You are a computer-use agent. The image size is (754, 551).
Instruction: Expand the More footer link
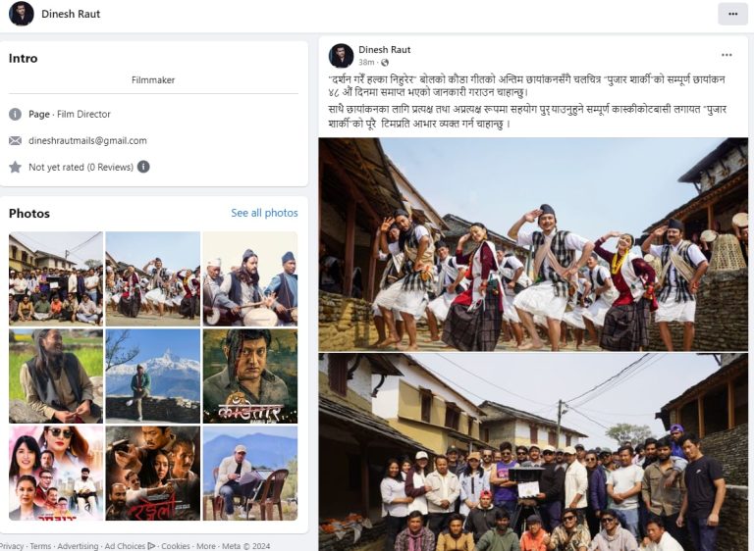205,546
